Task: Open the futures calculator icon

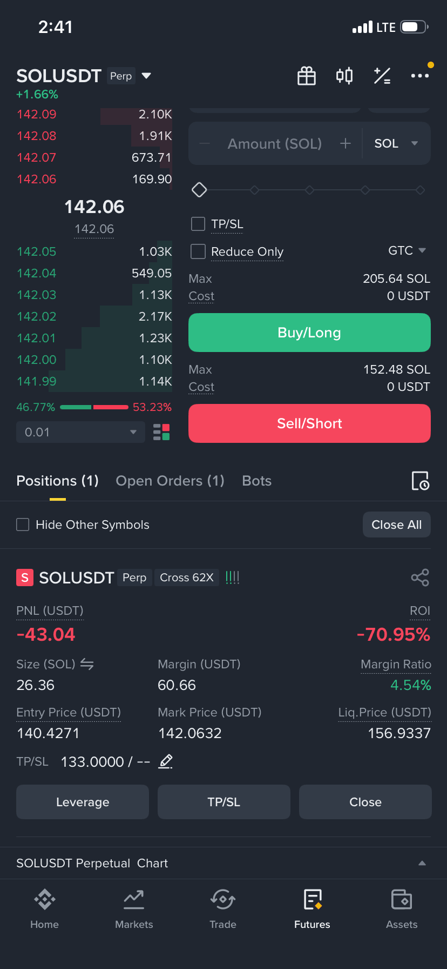Action: pyautogui.click(x=382, y=76)
